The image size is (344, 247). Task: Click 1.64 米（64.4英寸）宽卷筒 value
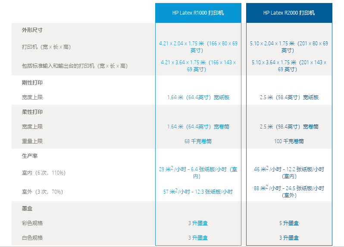198,127
